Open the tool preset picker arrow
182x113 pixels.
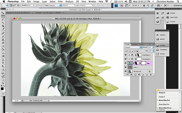tap(7, 5)
